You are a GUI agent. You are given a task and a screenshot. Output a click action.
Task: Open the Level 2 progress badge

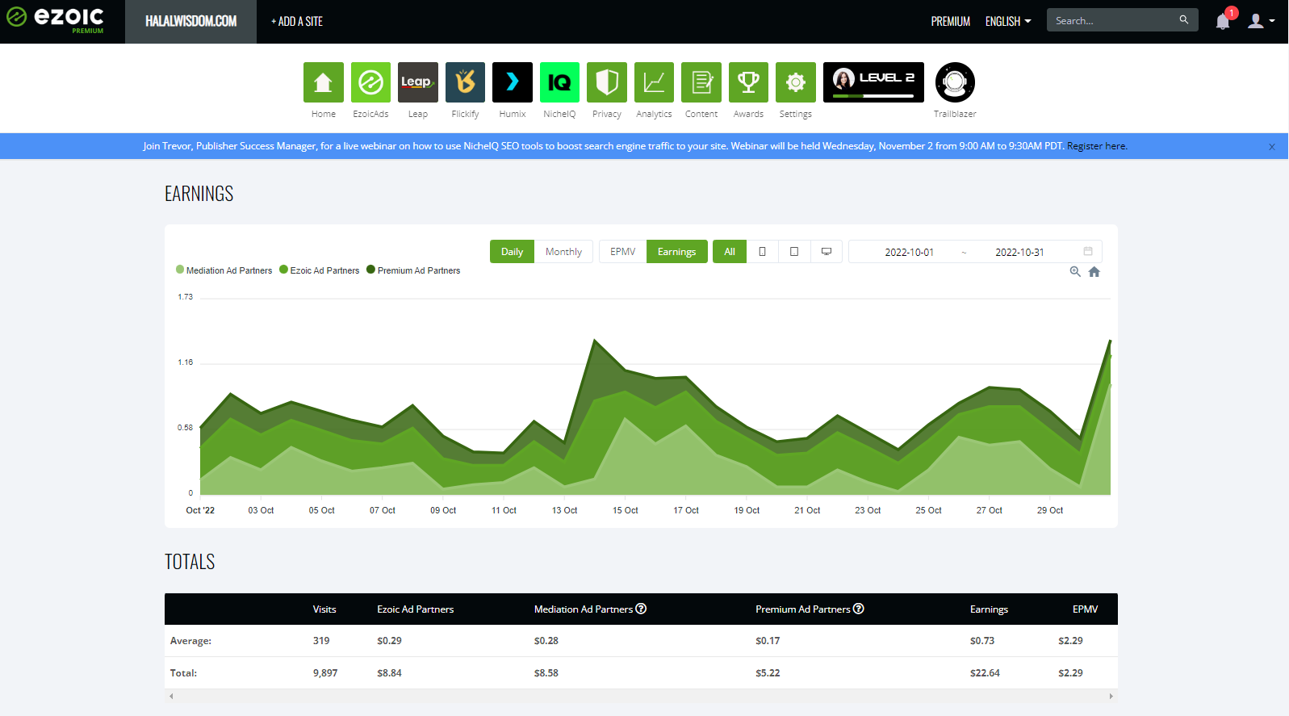pyautogui.click(x=873, y=82)
